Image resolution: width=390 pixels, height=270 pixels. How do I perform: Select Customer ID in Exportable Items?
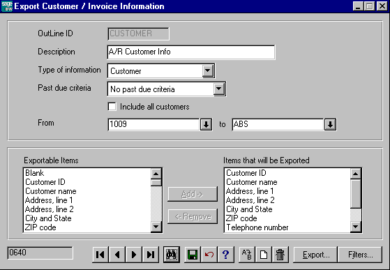point(87,182)
